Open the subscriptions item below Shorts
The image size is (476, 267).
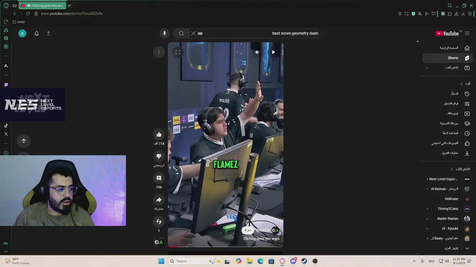click(x=448, y=68)
